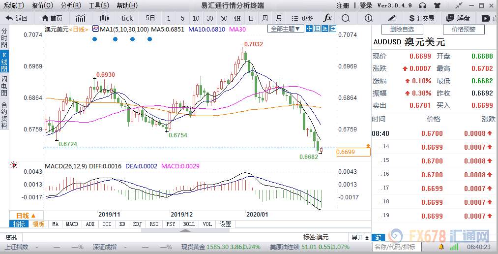Switch to 指标 mode
498x254 pixels.
point(19,224)
